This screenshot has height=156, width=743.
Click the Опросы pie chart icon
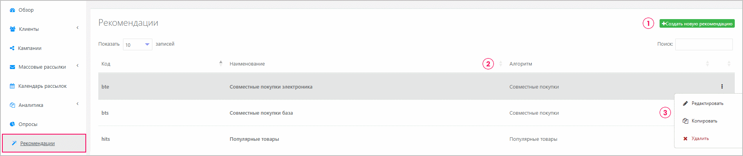tap(13, 124)
